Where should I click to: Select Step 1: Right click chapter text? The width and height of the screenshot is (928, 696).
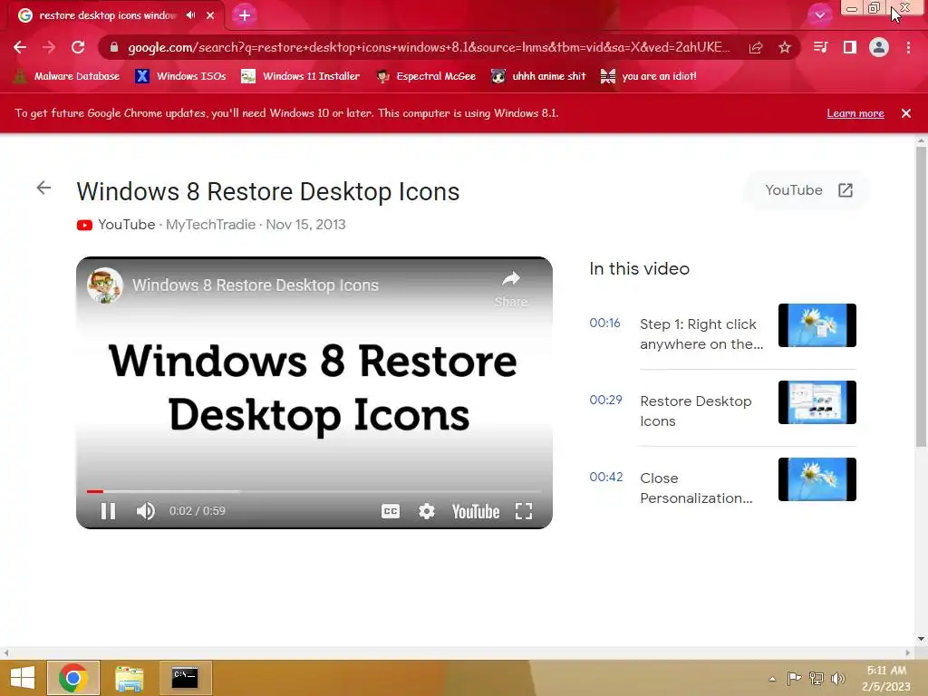[x=701, y=334]
